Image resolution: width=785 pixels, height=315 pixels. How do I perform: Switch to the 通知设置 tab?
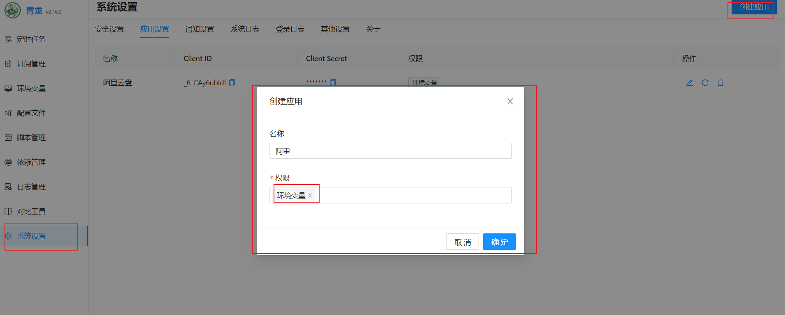click(200, 29)
